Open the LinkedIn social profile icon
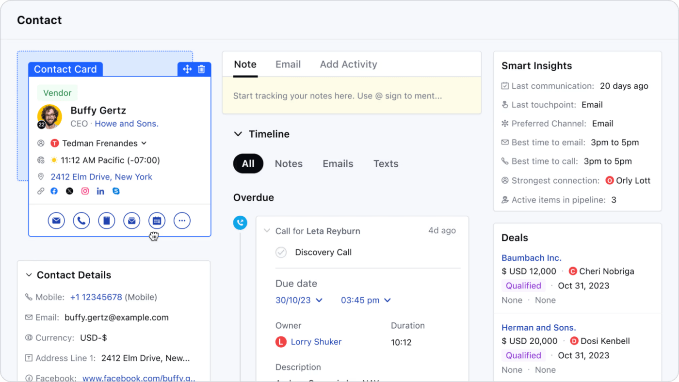 click(x=100, y=191)
